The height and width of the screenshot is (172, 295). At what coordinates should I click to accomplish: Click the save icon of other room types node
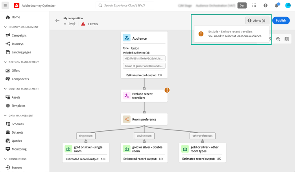[185, 149]
